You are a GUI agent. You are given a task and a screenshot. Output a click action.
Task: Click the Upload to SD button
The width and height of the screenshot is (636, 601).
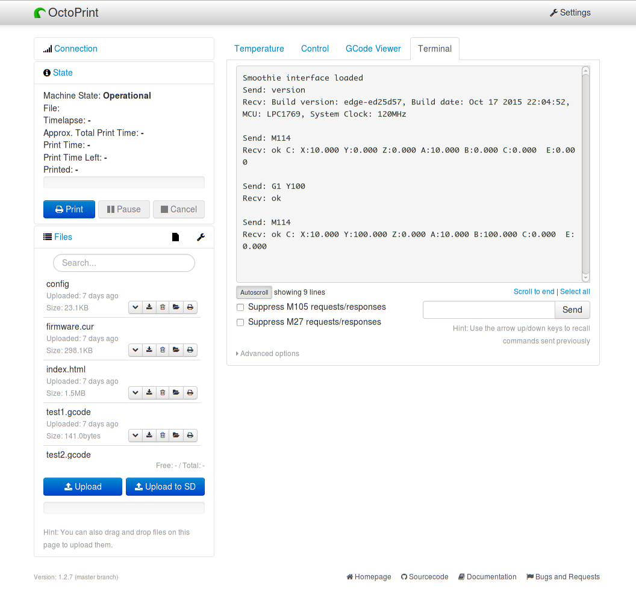(165, 487)
